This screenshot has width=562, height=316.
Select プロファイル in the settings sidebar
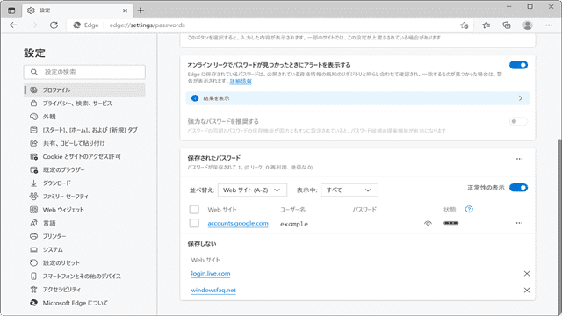pos(84,90)
